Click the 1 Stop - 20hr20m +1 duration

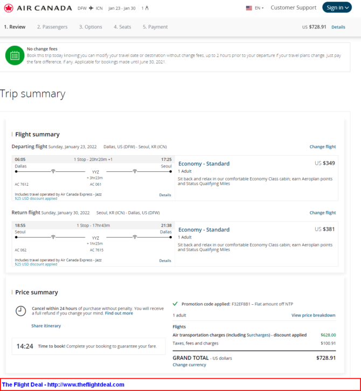click(x=93, y=159)
